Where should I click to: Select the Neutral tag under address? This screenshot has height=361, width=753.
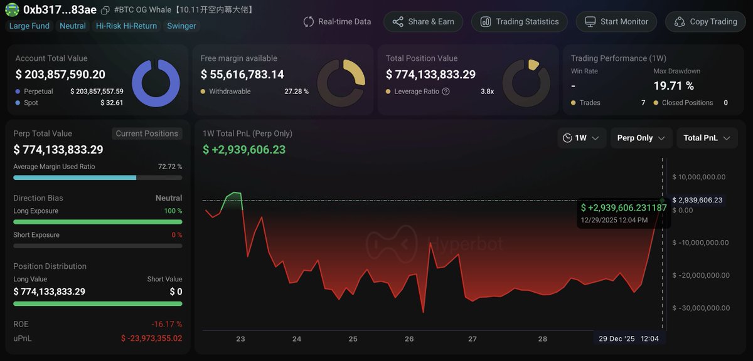click(x=73, y=26)
